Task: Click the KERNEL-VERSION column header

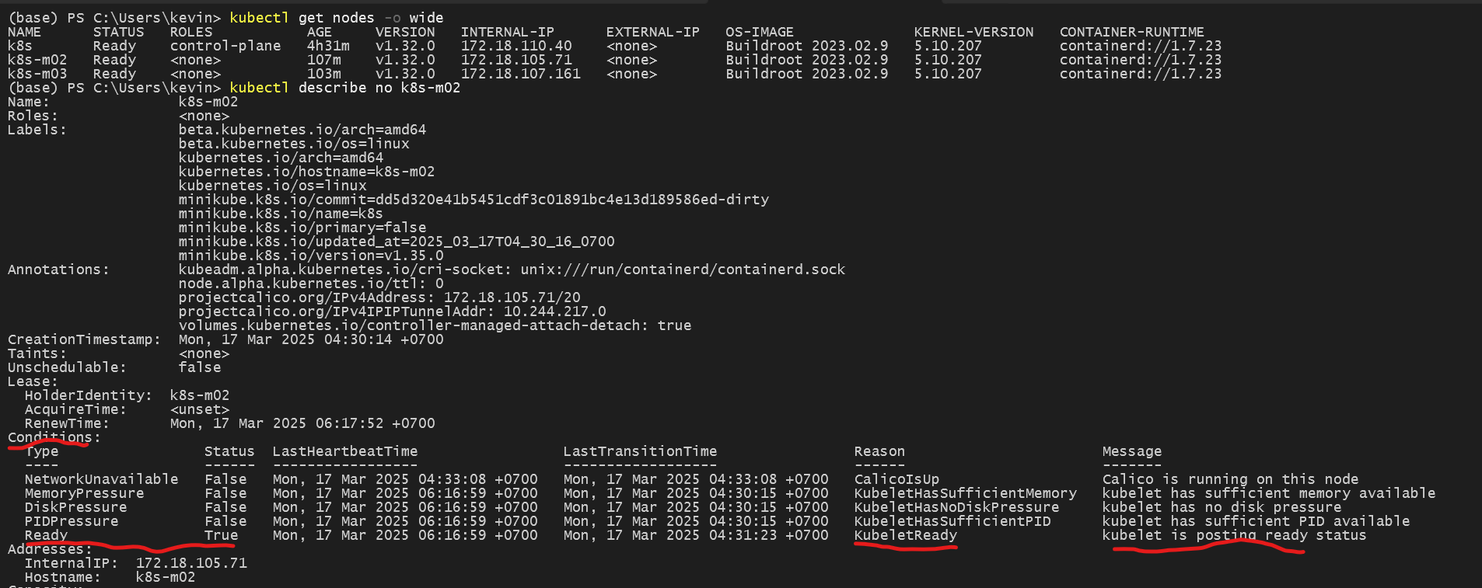Action: [973, 32]
